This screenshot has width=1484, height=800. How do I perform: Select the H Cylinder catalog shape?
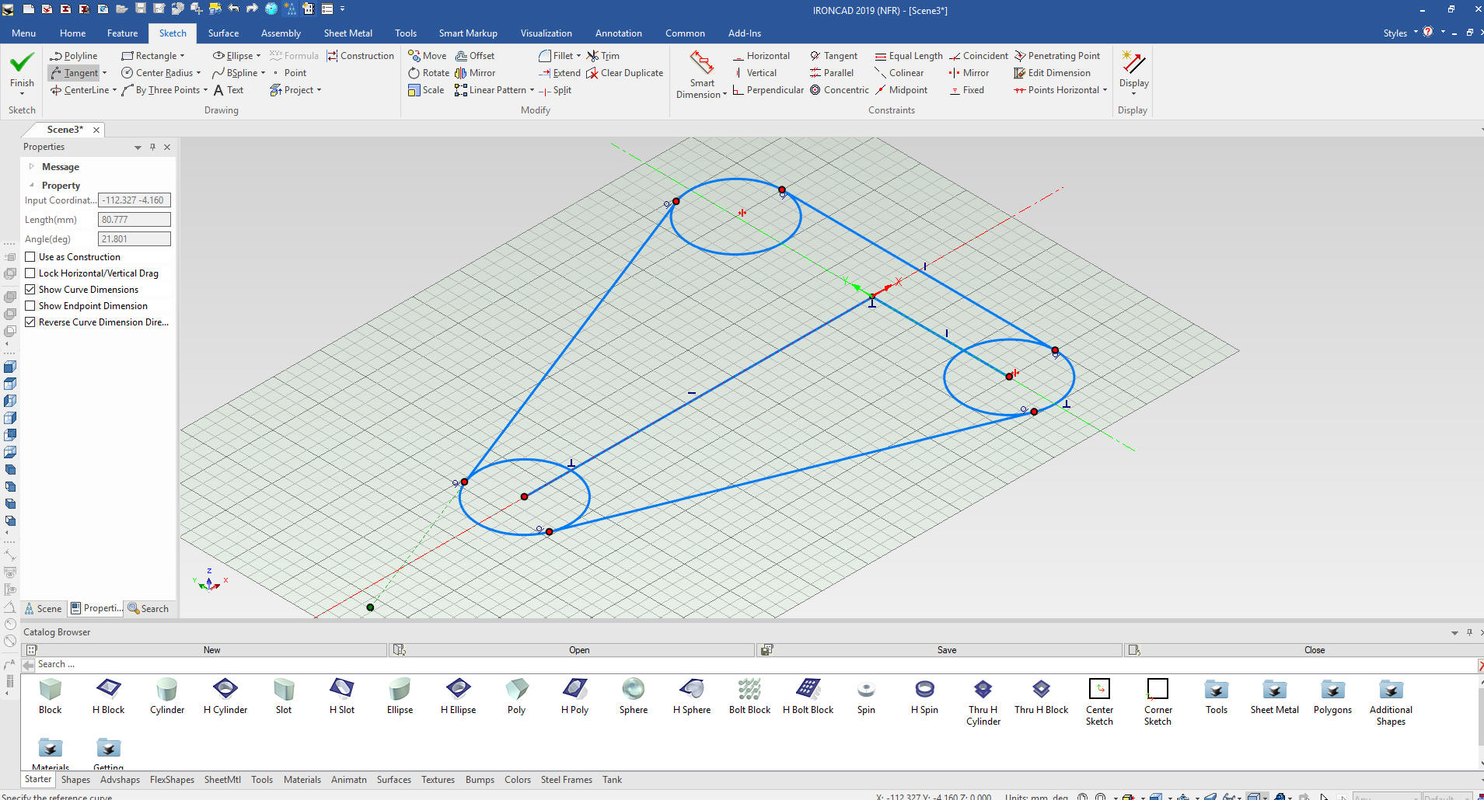(225, 696)
